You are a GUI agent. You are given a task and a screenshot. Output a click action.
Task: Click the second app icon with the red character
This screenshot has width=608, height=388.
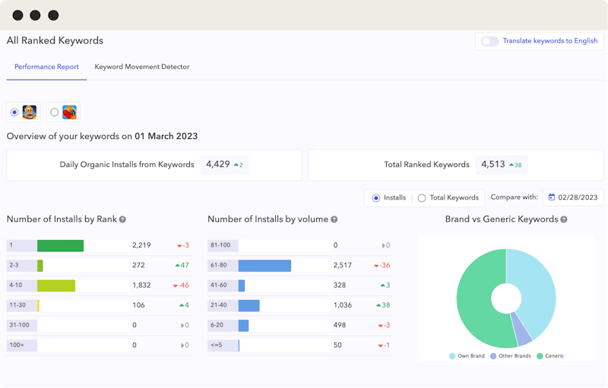click(x=69, y=112)
